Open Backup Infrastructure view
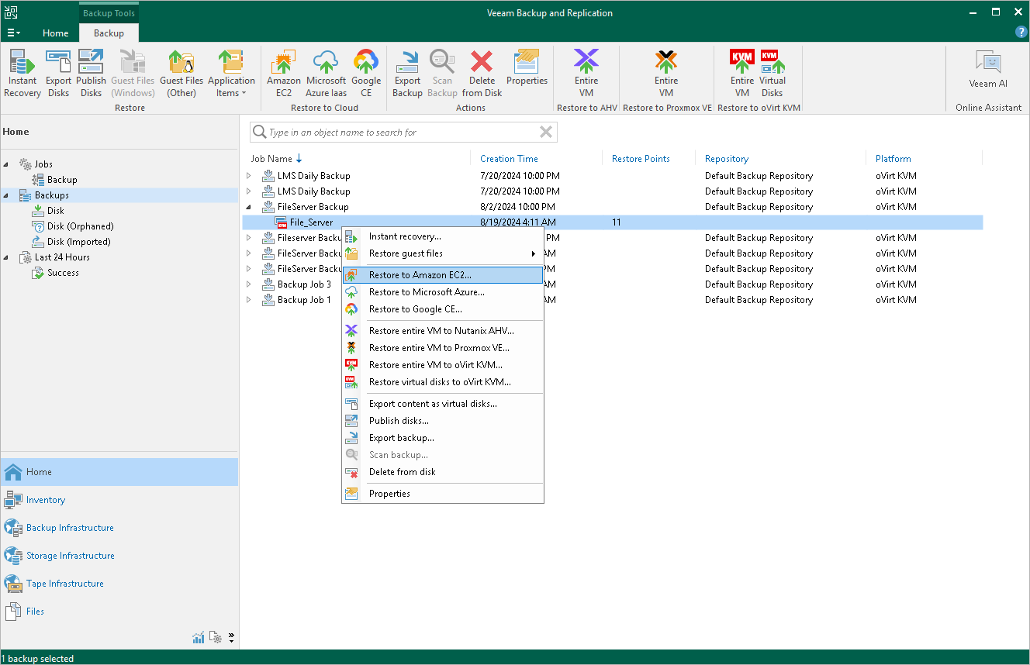The height and width of the screenshot is (665, 1030). tap(119, 528)
